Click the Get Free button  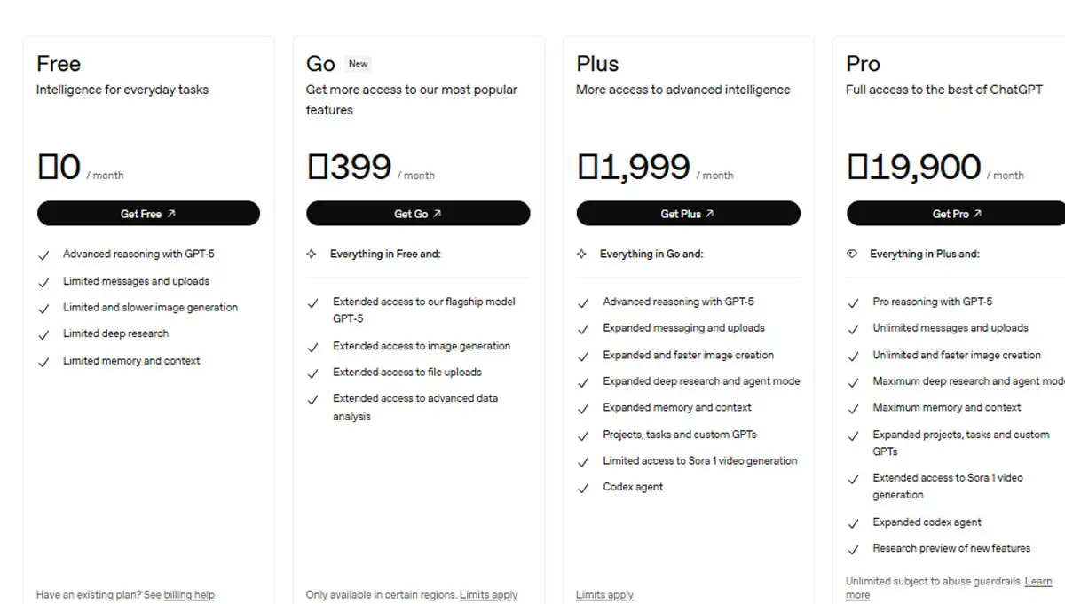click(x=148, y=214)
